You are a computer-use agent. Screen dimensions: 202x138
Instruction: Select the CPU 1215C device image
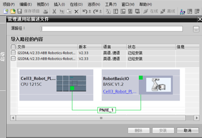(71, 84)
